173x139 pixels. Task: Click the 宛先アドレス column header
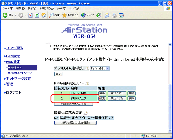[81, 118]
